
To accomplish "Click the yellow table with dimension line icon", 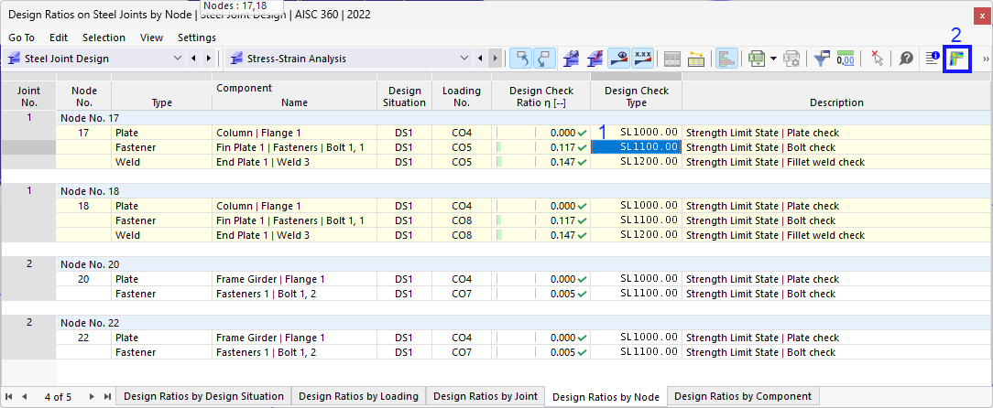I will [696, 59].
